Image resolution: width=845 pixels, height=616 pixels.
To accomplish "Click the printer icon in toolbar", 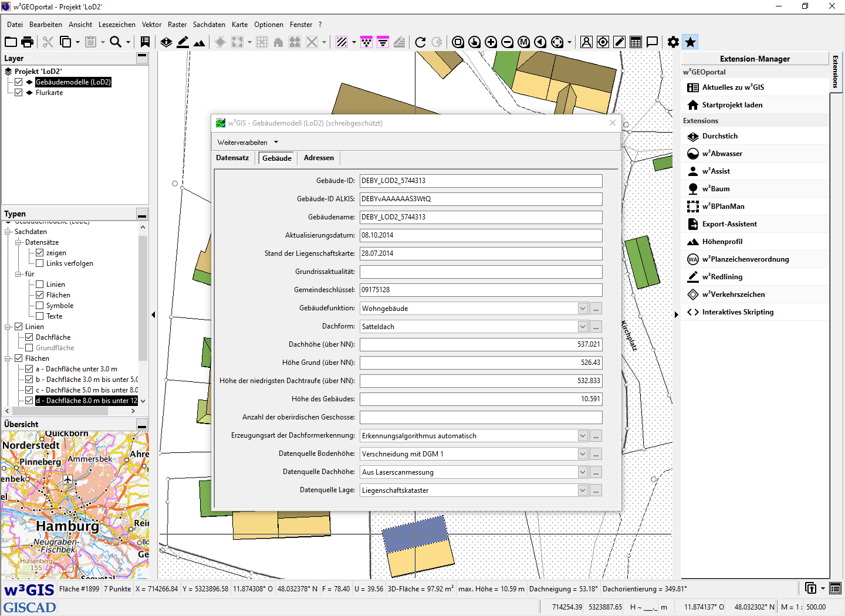I will point(27,42).
